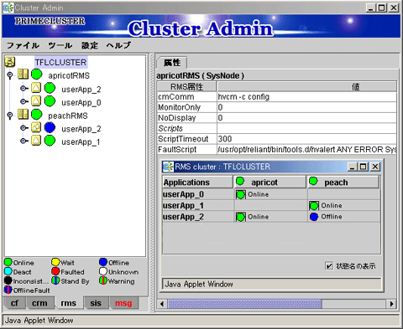
Task: Click the Online legend icon
Action: click(8, 262)
